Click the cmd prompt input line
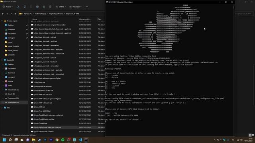 [169, 122]
